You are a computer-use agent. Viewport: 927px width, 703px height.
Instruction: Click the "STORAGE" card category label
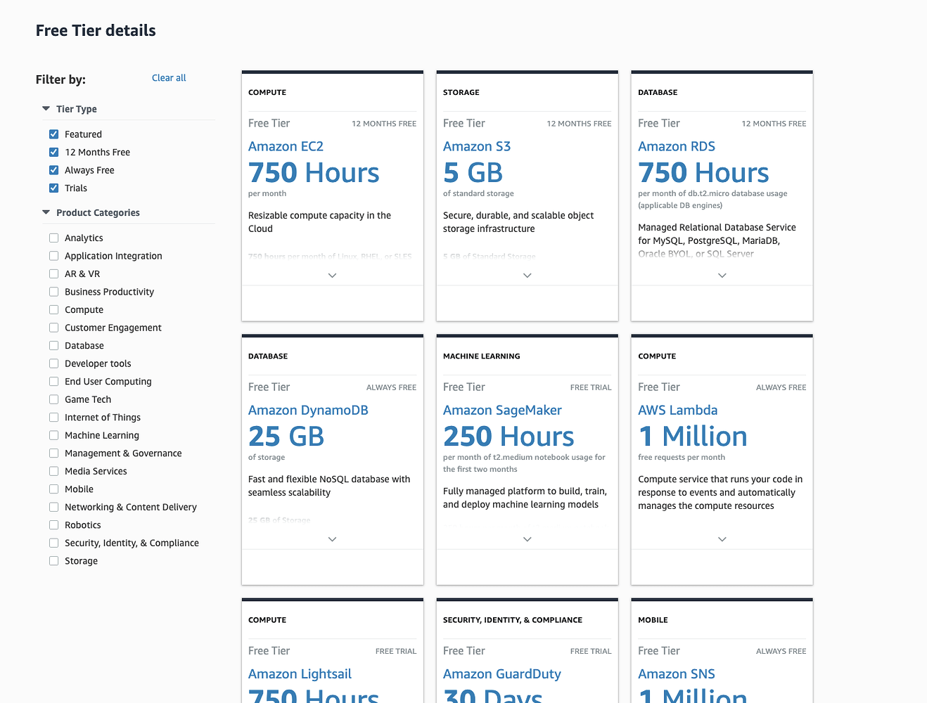click(461, 93)
